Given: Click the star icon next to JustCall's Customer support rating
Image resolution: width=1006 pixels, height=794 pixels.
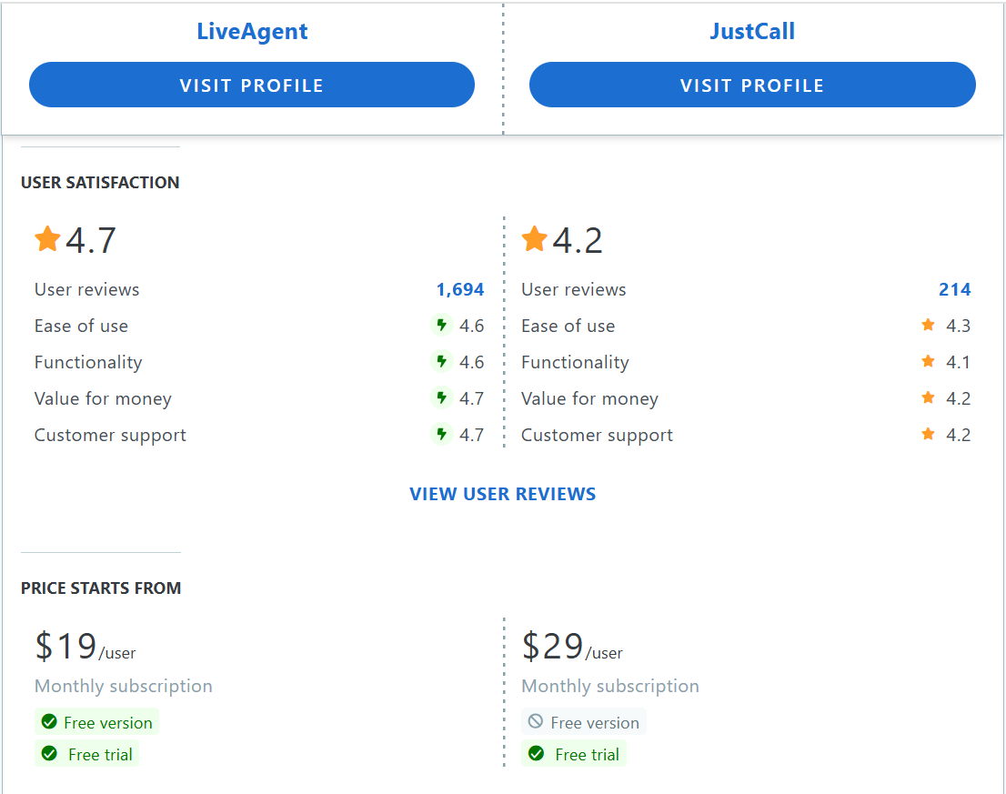Looking at the screenshot, I should (x=927, y=434).
